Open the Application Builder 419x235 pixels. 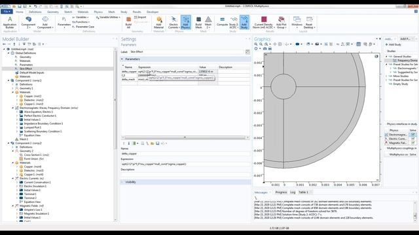point(10,22)
